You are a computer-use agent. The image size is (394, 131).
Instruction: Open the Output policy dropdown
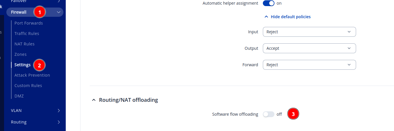coord(309,48)
